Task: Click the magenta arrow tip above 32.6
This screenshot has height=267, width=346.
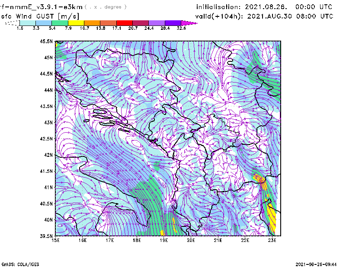Action: click(x=189, y=23)
